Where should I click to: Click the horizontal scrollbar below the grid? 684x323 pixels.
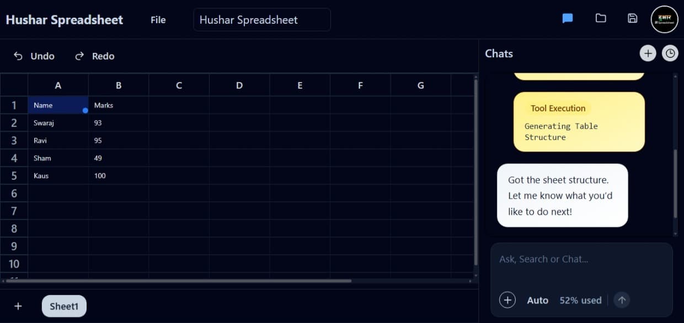pos(177,281)
